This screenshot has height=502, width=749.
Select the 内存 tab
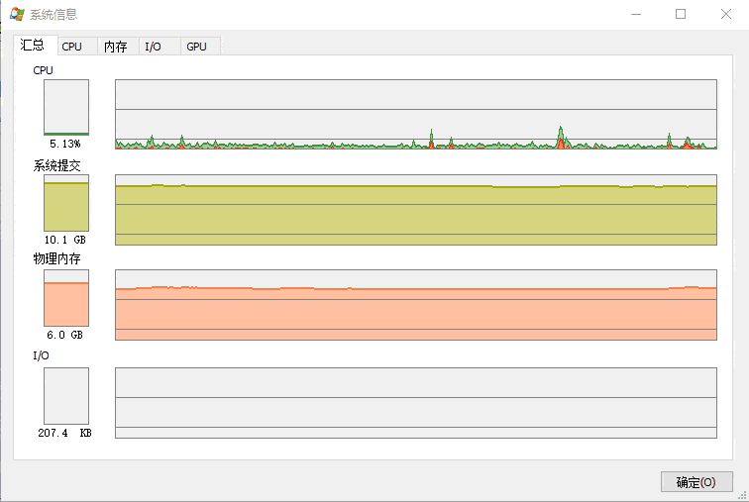tap(115, 47)
